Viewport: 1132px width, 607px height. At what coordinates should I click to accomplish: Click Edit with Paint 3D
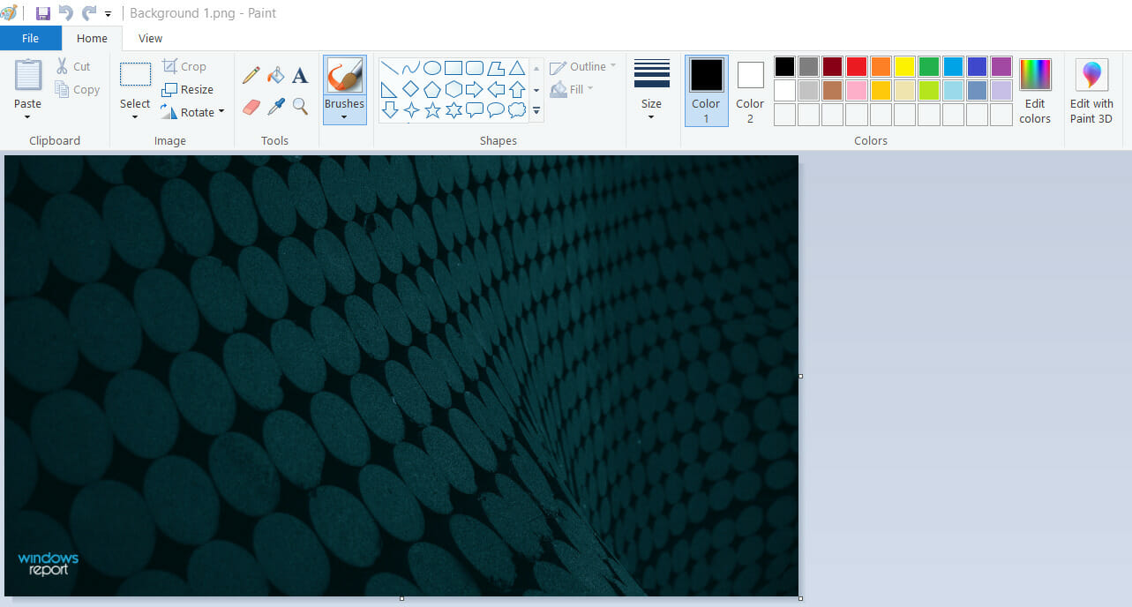1091,91
